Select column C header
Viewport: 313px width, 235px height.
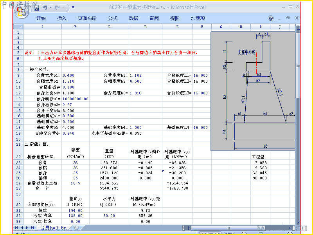pyautogui.click(x=109, y=27)
